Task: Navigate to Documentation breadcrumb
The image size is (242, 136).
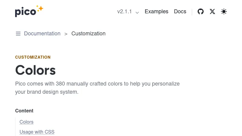Action: coord(42,34)
